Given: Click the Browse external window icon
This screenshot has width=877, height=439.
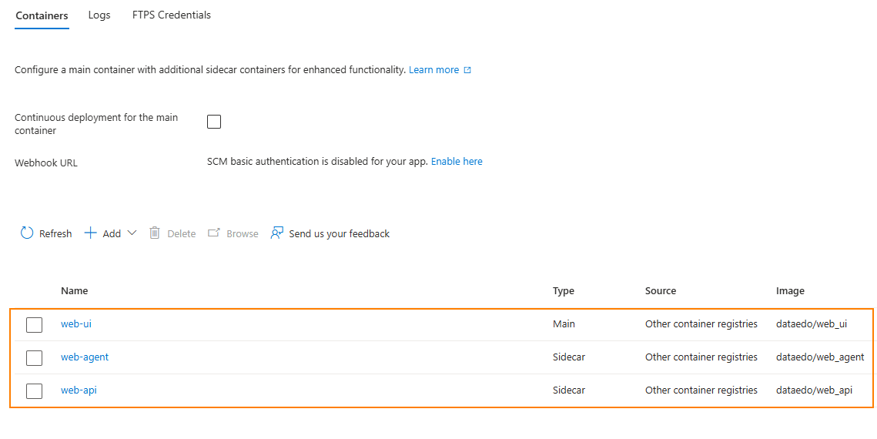Looking at the screenshot, I should pos(214,233).
